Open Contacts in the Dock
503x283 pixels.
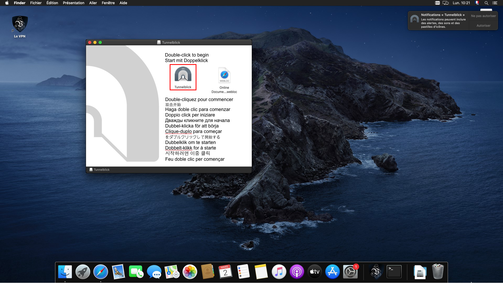(208, 271)
